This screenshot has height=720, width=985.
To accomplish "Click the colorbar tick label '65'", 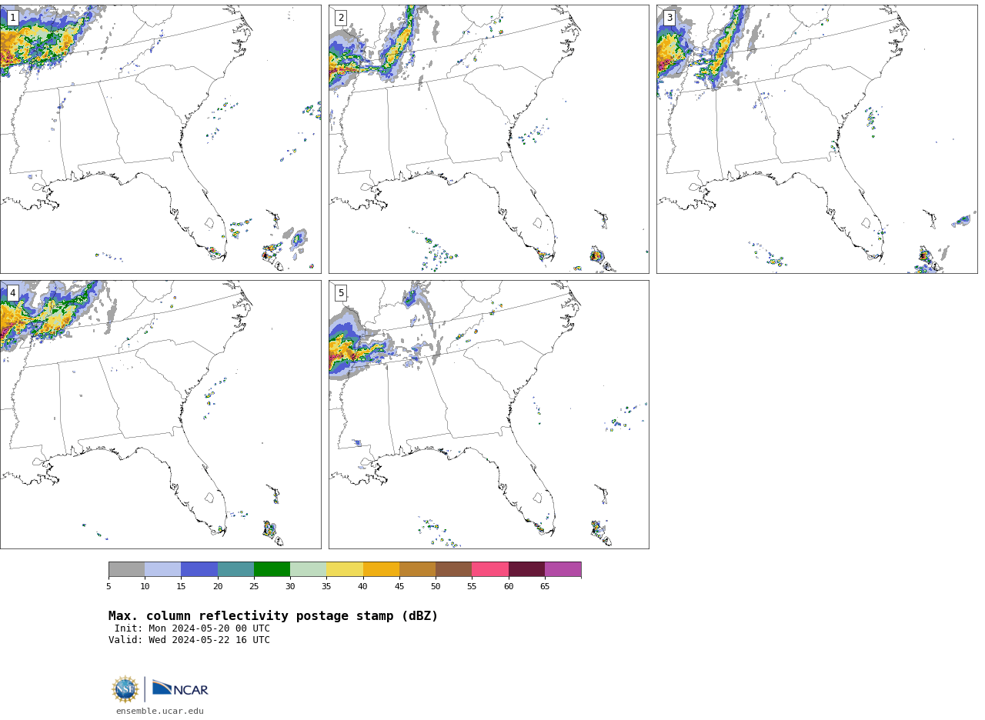I will [x=545, y=587].
